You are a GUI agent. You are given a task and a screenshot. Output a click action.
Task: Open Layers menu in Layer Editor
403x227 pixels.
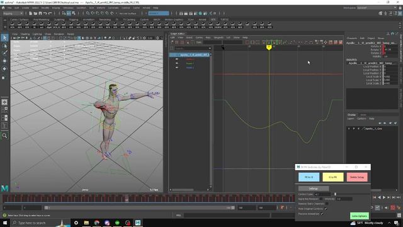351,119
